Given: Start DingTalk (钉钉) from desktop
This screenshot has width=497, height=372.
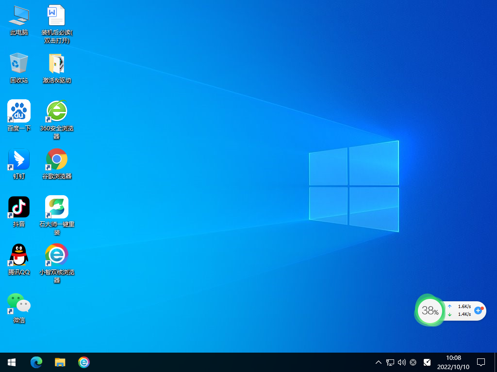Looking at the screenshot, I should [x=18, y=160].
